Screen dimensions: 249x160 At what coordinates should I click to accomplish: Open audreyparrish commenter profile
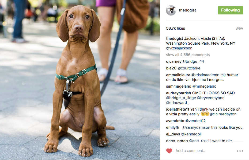(x=179, y=93)
